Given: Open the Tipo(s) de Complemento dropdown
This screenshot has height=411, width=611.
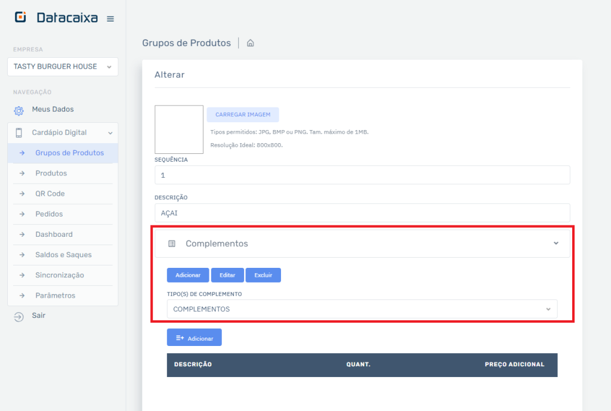Looking at the screenshot, I should pos(362,309).
